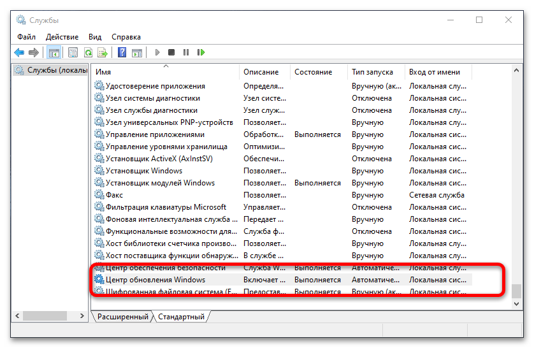Switch to the Расширенный tab
Viewport: 534px width, 348px height.
tap(122, 317)
